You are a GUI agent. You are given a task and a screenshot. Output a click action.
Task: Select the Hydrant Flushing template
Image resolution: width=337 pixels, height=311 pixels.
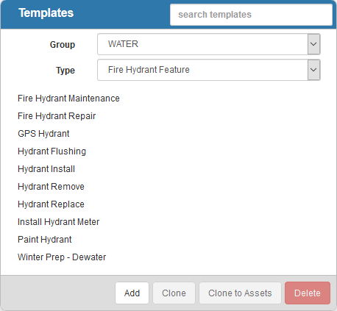(52, 151)
